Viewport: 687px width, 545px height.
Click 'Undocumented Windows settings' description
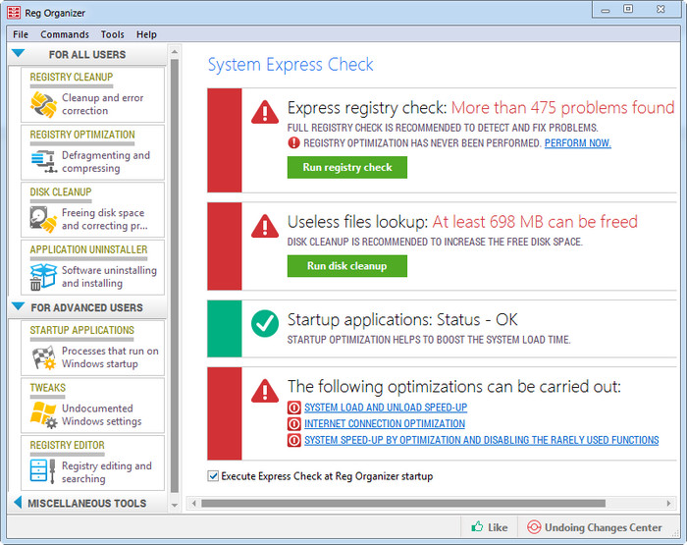pos(102,414)
